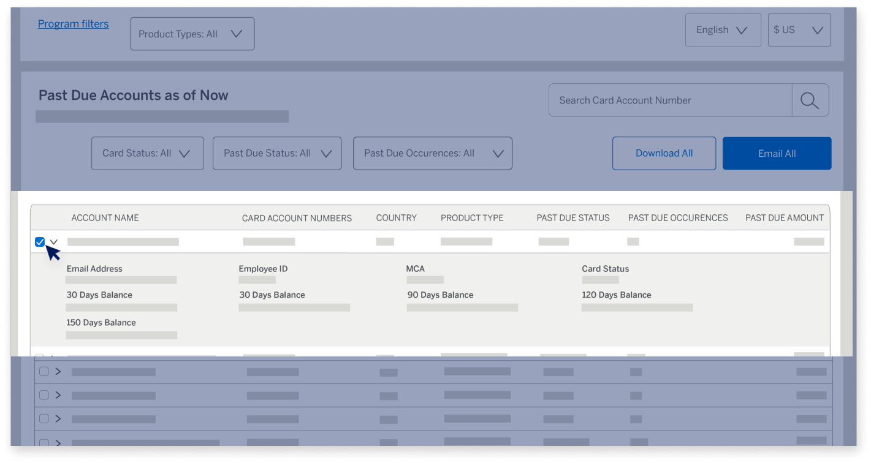Click the search magnifier icon

point(810,100)
